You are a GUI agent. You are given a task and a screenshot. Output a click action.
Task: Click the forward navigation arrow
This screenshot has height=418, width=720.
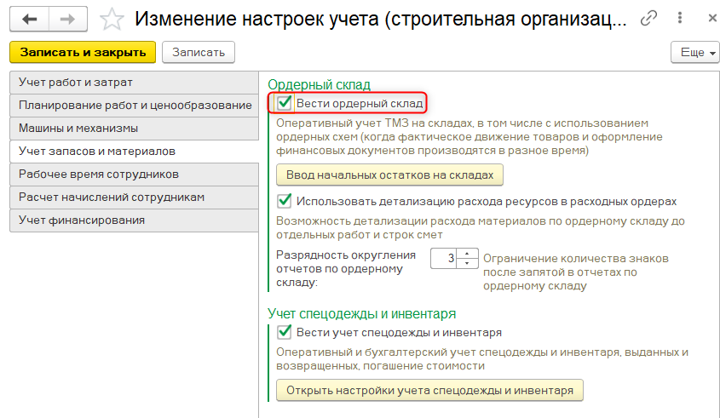[x=68, y=19]
